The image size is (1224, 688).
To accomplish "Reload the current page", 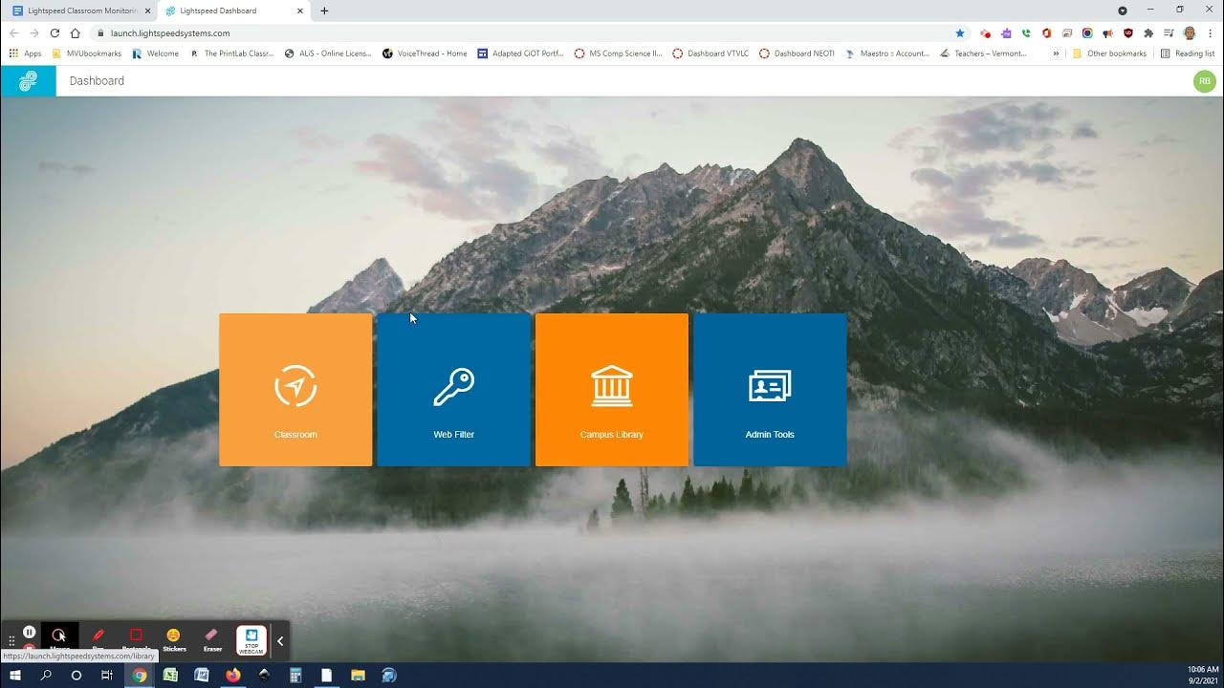I will 55,32.
